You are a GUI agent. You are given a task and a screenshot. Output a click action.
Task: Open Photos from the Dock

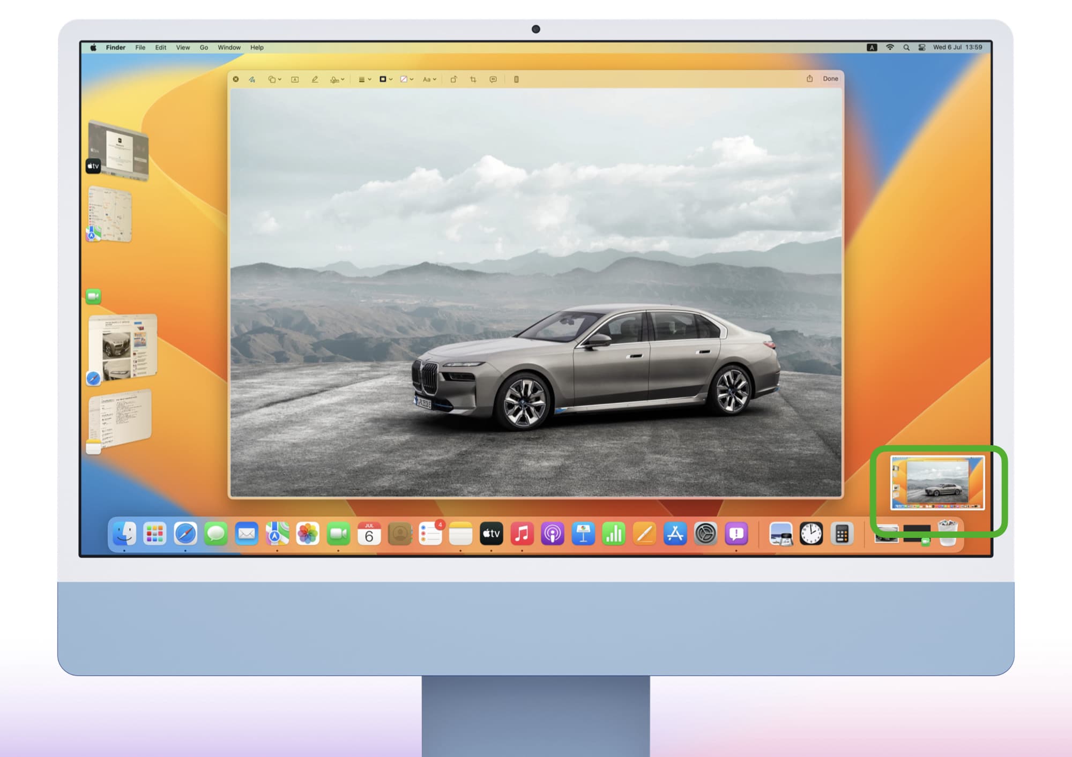(308, 534)
